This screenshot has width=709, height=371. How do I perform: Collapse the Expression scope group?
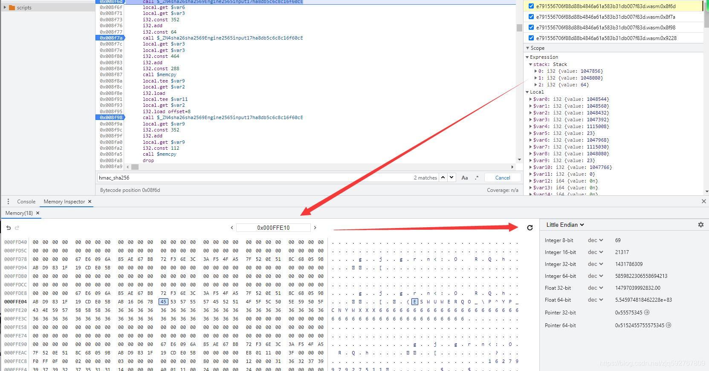coord(527,57)
